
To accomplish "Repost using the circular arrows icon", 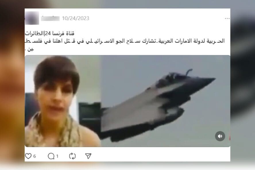I will (x=72, y=156).
